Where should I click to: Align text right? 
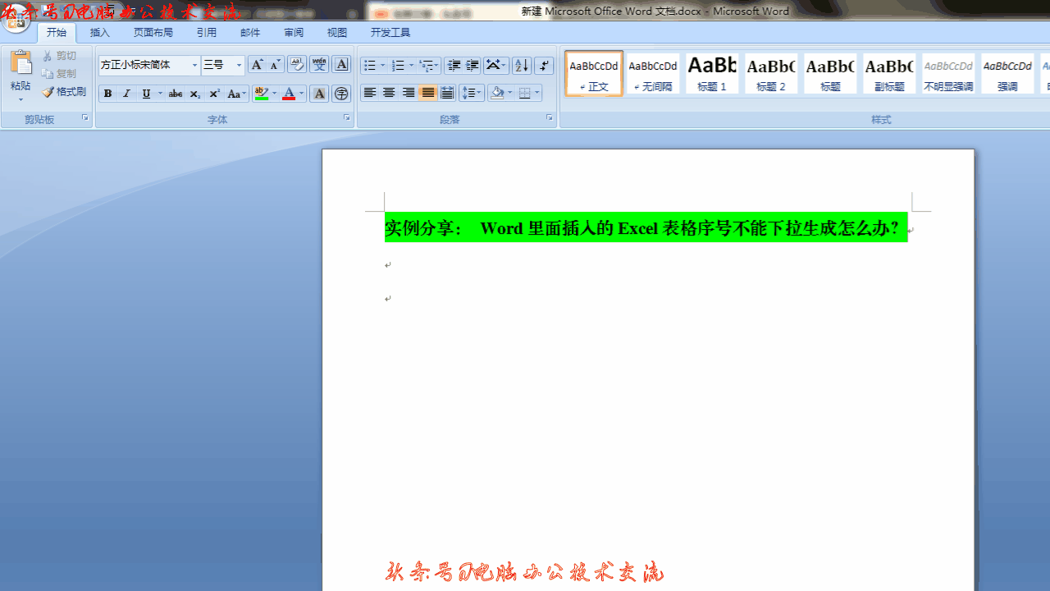[409, 94]
